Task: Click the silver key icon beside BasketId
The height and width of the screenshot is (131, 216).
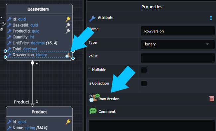Action: 68,25
